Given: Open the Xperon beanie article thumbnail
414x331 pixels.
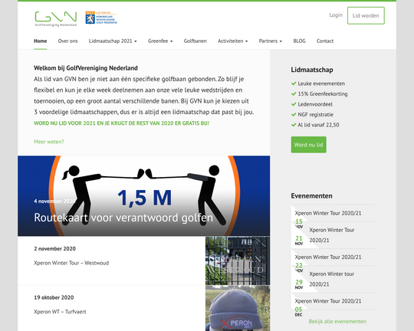Looking at the screenshot, I should pos(238,308).
